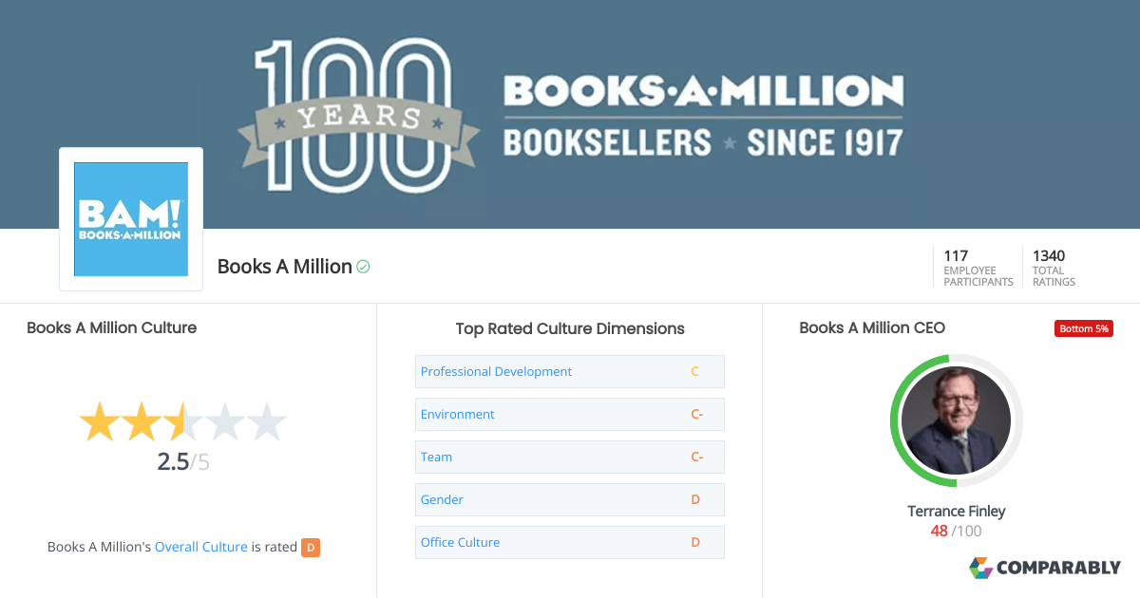This screenshot has height=598, width=1140.
Task: Click the Bottom 5% red badge
Action: coord(1083,327)
